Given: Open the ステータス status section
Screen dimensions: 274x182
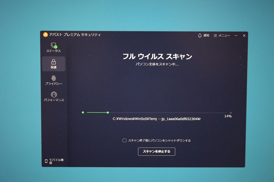Looking at the screenshot, I should [x=54, y=47].
